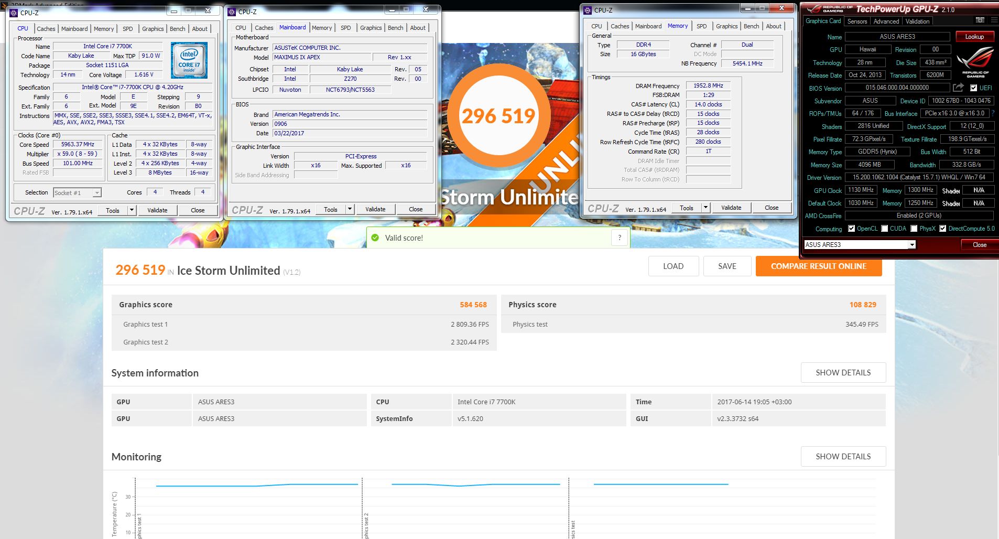Click the Graphics score value 584 568
This screenshot has height=539, width=999.
coord(473,305)
